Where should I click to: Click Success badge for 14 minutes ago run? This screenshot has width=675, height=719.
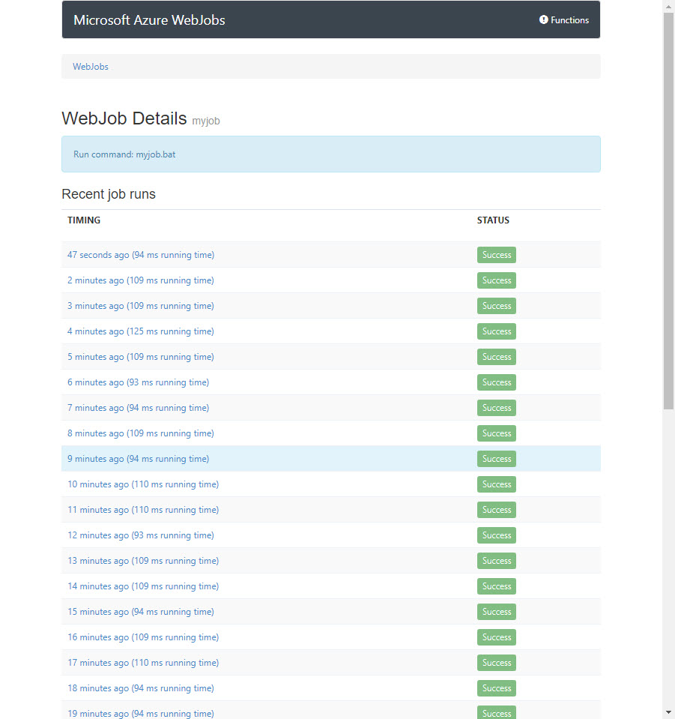496,586
